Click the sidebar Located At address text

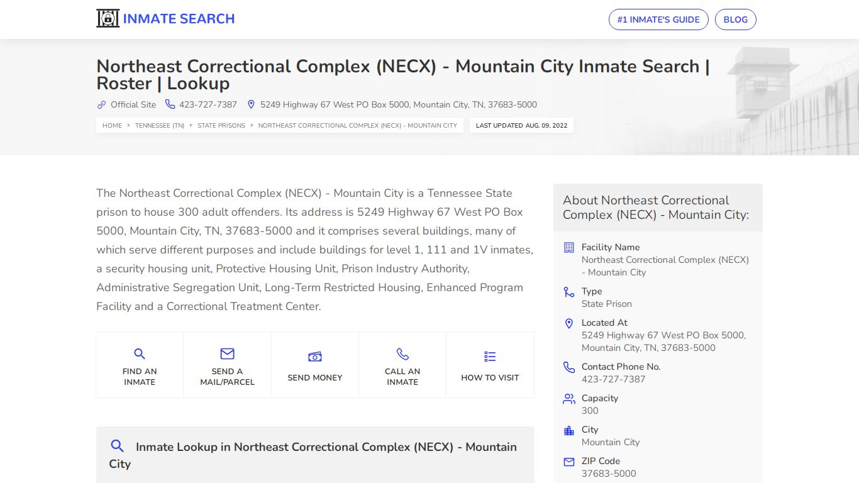tap(663, 341)
